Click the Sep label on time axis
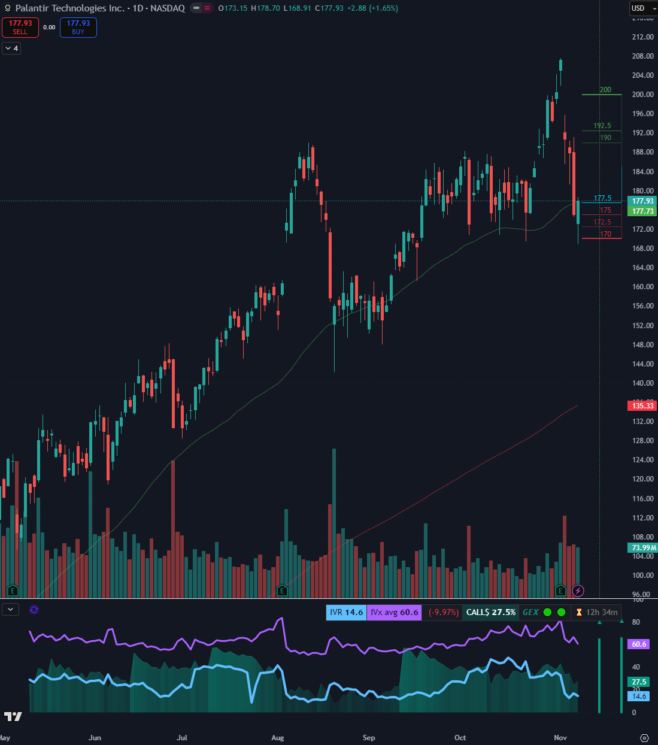658x745 pixels. [x=369, y=738]
